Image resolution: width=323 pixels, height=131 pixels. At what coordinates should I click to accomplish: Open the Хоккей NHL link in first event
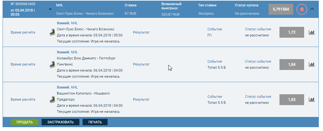click(x=67, y=23)
